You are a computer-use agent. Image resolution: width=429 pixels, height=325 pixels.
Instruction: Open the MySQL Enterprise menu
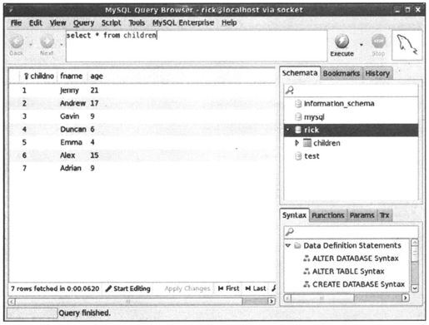click(183, 22)
